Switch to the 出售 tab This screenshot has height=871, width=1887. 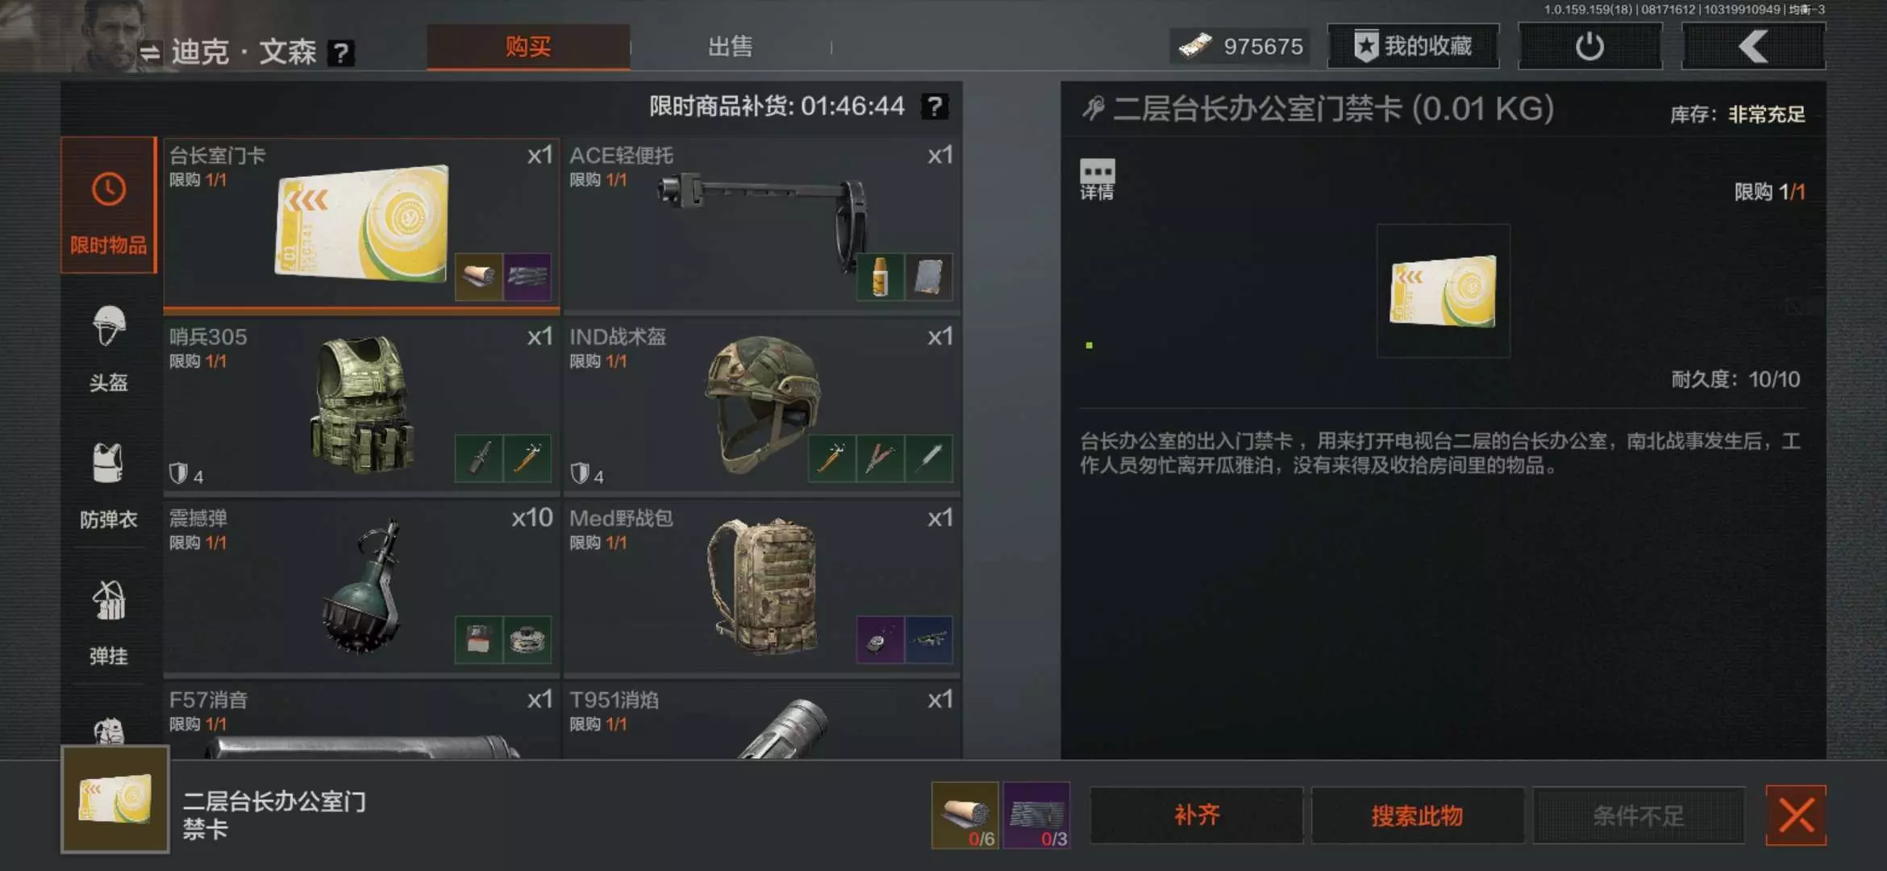click(x=730, y=47)
